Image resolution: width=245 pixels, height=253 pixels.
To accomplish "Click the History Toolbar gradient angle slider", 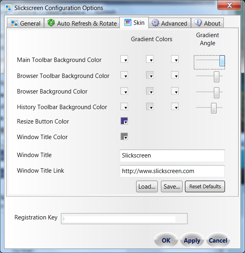I will (x=209, y=108).
